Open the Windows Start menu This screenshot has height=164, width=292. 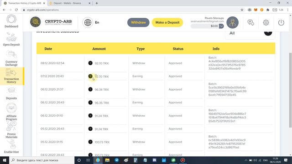(5, 160)
